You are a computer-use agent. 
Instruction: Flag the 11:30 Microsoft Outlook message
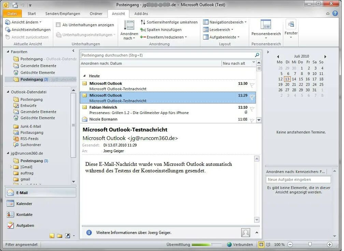[252, 85]
